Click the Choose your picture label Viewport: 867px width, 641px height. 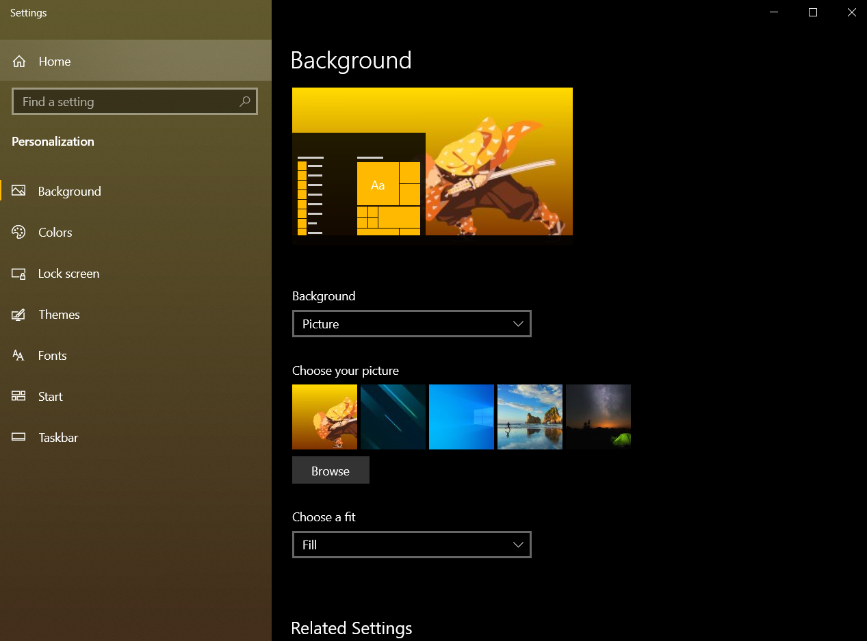[346, 371]
